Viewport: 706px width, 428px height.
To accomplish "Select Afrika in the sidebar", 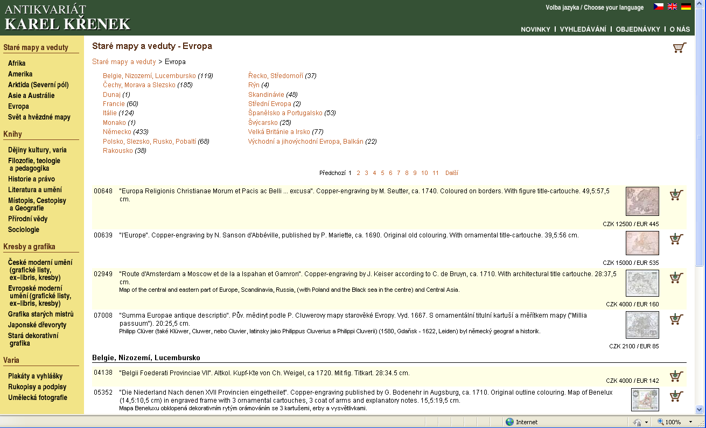I will tap(17, 64).
